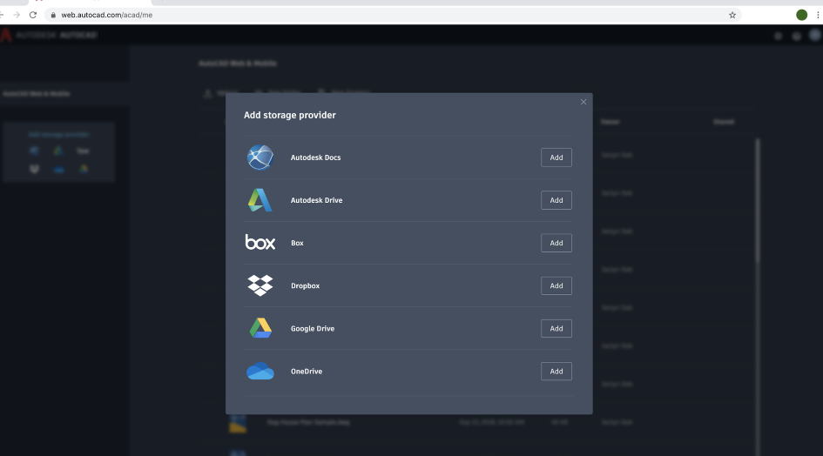Add the Autodesk Drive storage provider
This screenshot has width=823, height=456.
[x=556, y=200]
